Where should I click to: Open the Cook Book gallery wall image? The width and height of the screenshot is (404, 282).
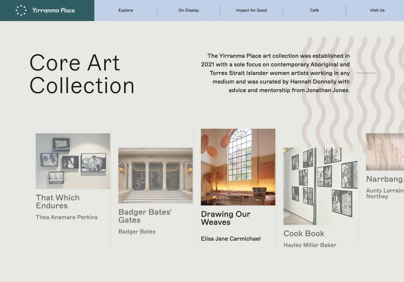[321, 186]
